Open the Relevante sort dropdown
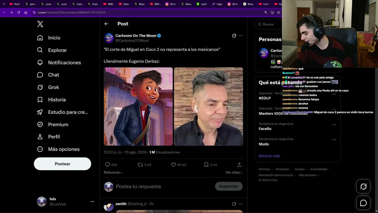Screen dimensions: 378x213 113,172
